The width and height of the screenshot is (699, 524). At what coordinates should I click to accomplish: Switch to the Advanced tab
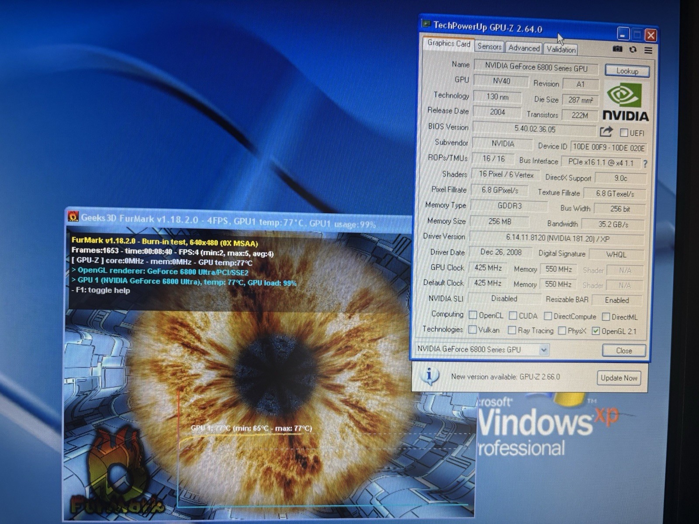click(524, 48)
